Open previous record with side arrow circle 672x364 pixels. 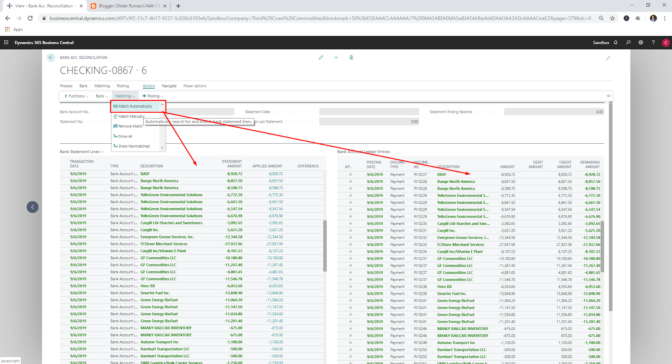coord(32,207)
